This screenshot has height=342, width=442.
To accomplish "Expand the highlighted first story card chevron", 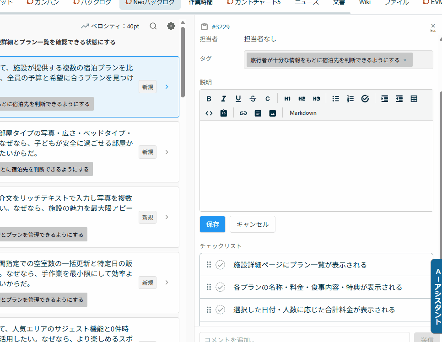I will click(167, 87).
